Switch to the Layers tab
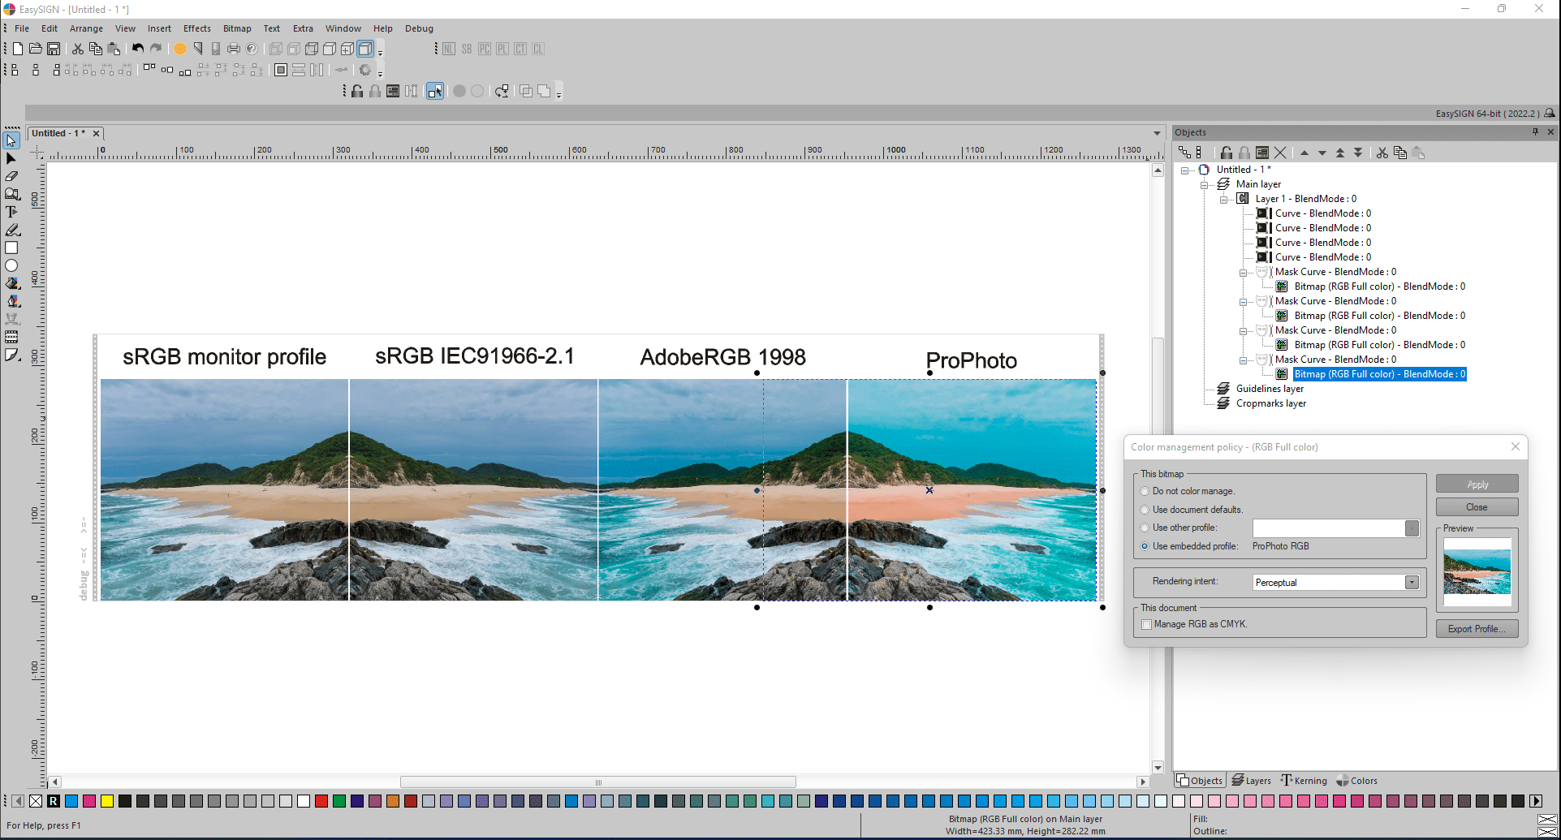The height and width of the screenshot is (840, 1561). pyautogui.click(x=1251, y=781)
